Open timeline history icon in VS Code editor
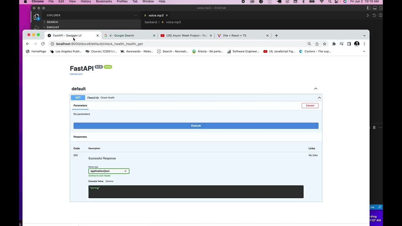402x226 pixels. pyautogui.click(x=374, y=15)
